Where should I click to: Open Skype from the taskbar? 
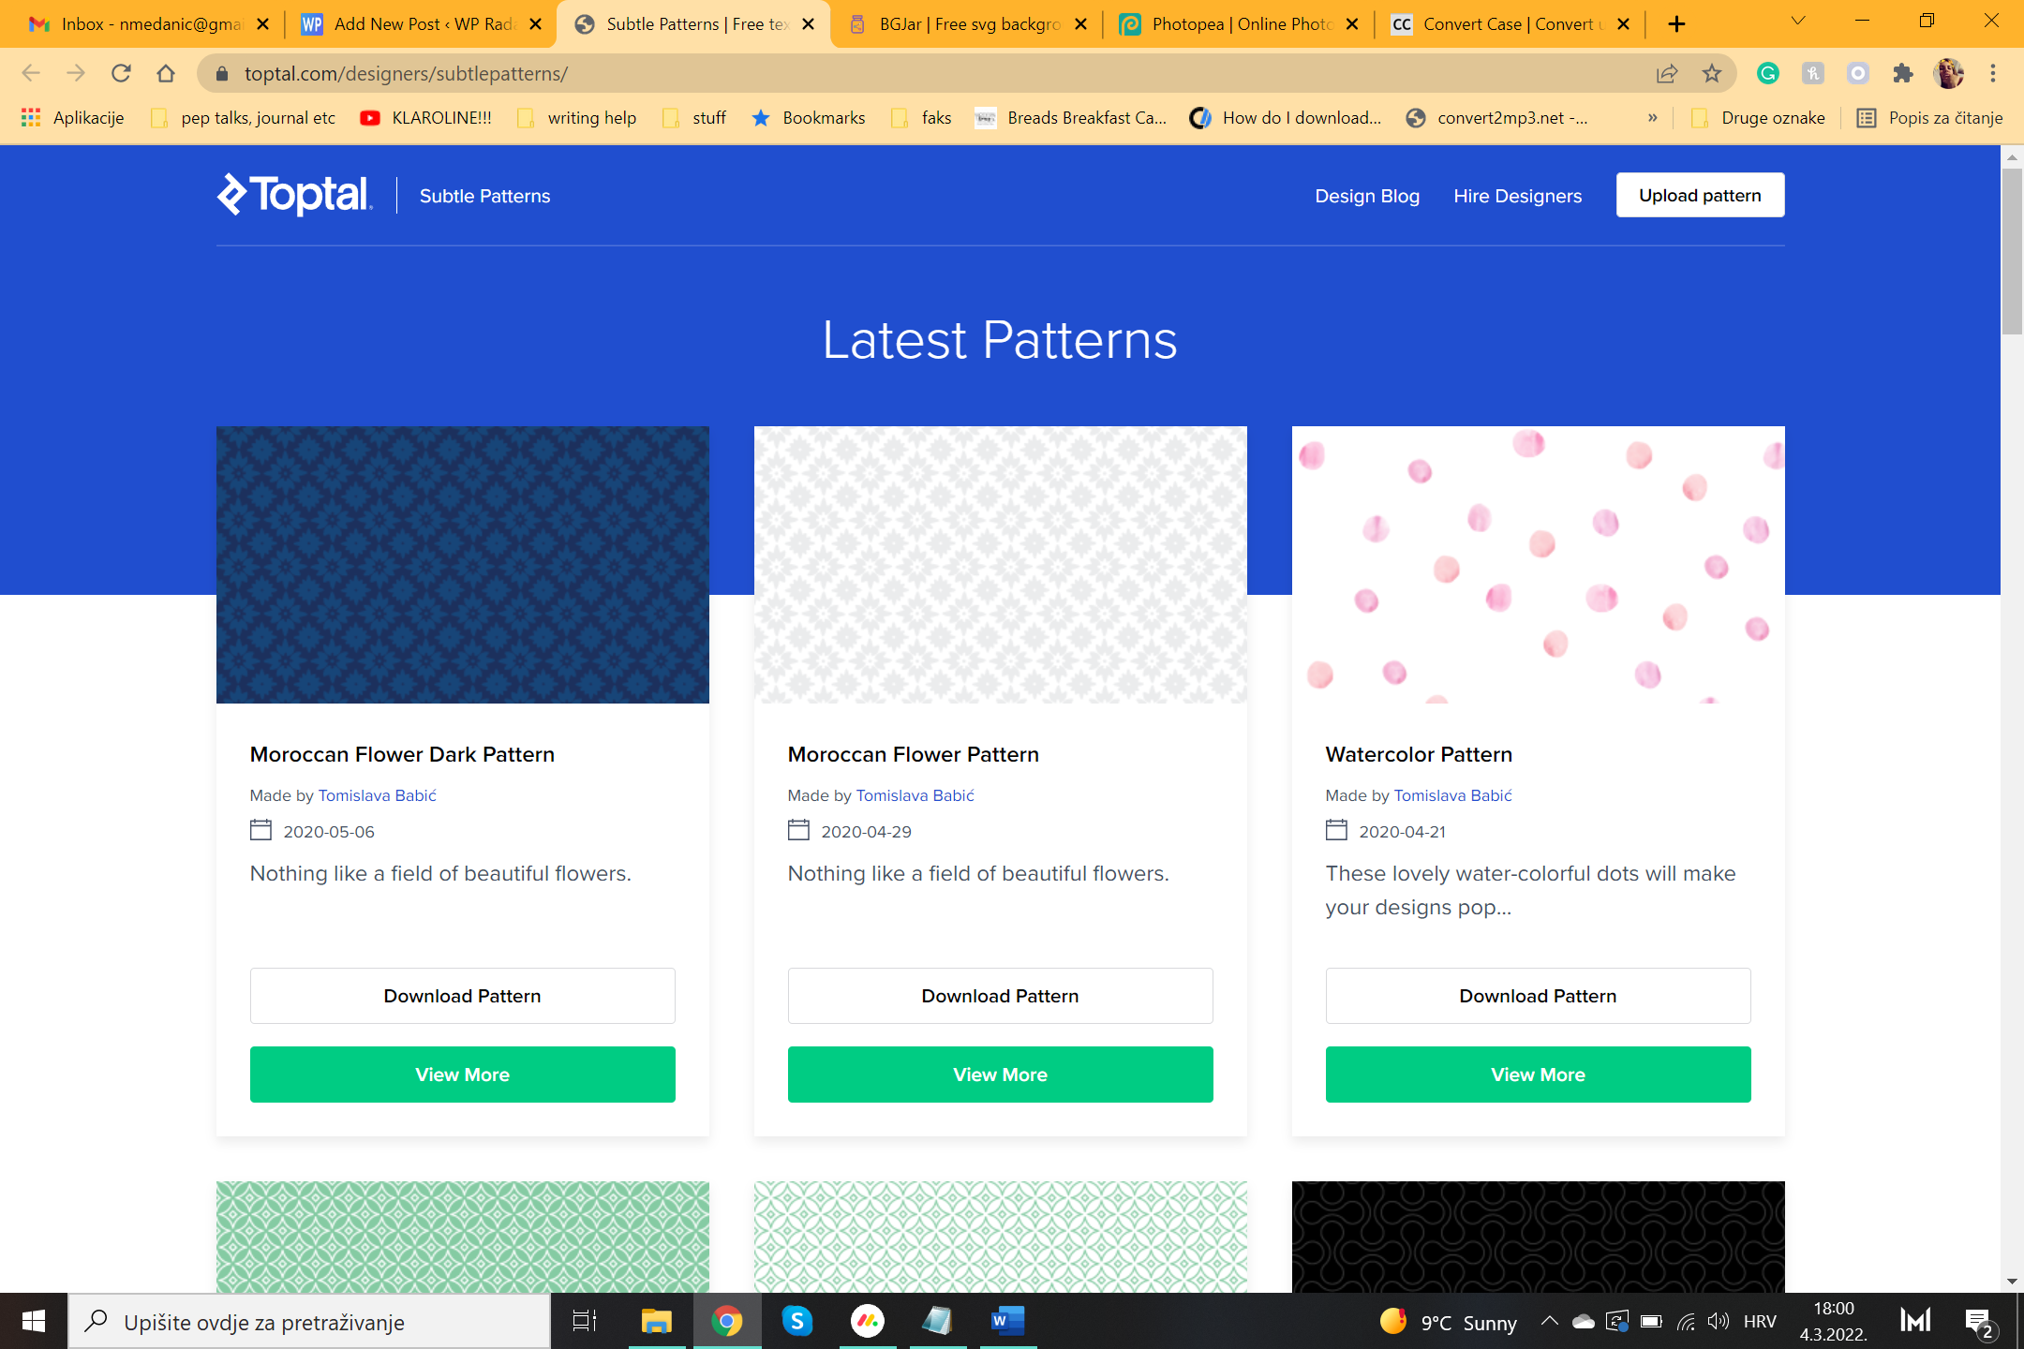click(796, 1321)
